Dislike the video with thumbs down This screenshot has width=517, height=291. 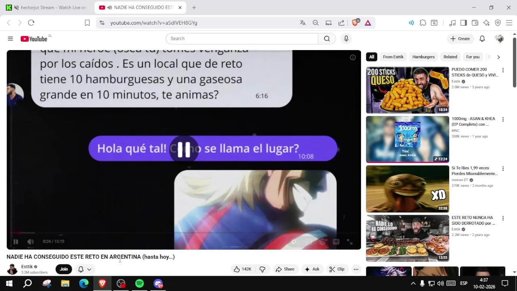coord(263,269)
